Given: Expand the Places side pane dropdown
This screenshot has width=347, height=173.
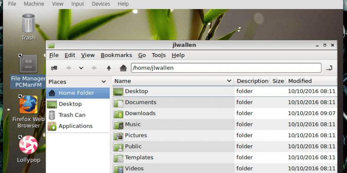Looking at the screenshot, I should pyautogui.click(x=104, y=82).
